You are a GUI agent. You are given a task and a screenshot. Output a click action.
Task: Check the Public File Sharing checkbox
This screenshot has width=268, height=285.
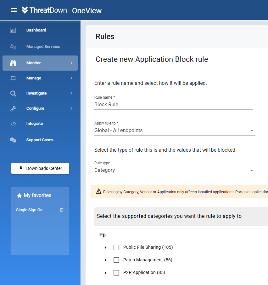[x=116, y=247]
